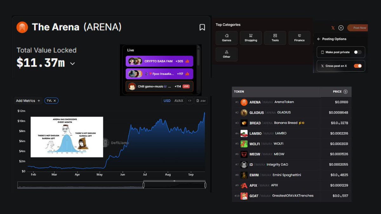Click the EMINI token icon
Image resolution: width=381 pixels, height=214 pixels.
point(244,175)
